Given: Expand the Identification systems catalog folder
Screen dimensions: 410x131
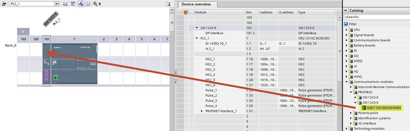Looking at the screenshot, I should pos(351,118).
